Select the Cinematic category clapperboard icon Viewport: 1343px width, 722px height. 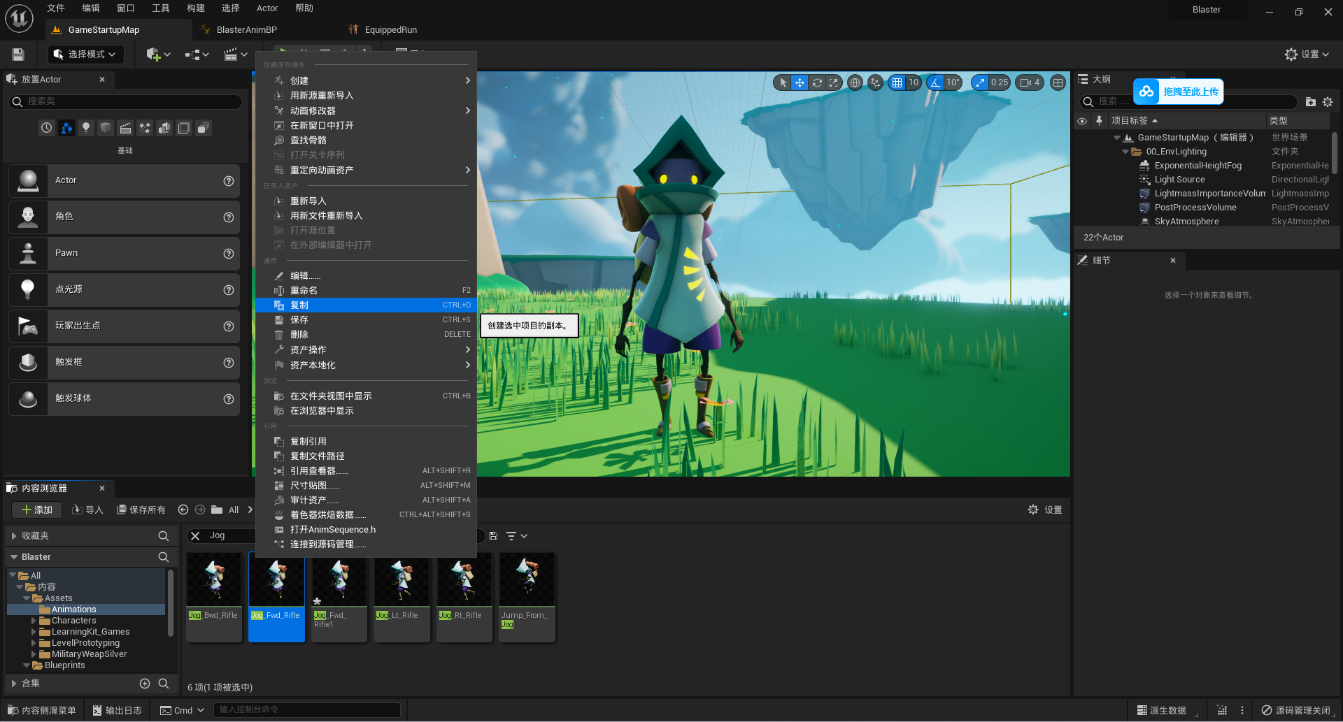[x=125, y=128]
